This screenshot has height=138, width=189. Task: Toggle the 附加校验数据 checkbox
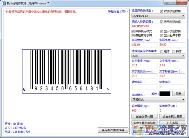coord(162,11)
